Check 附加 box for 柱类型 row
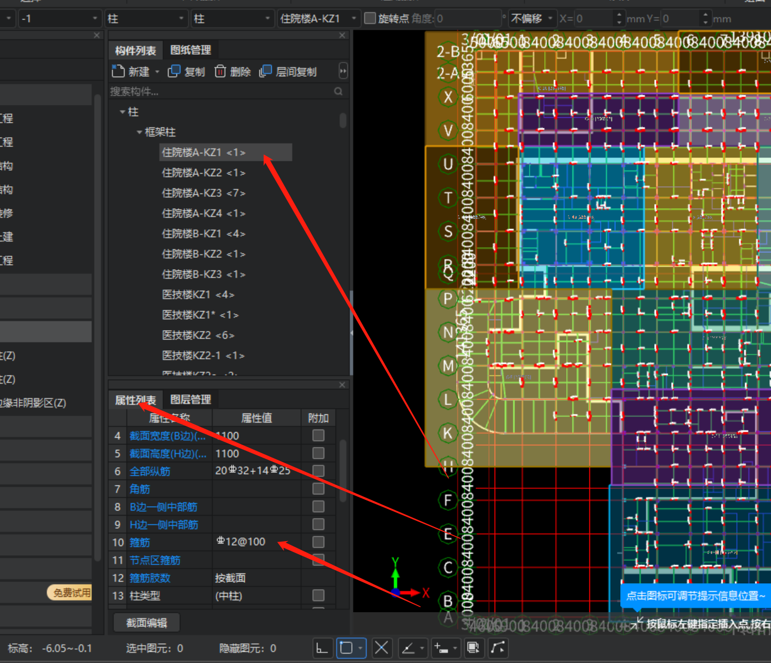771x663 pixels. pyautogui.click(x=318, y=595)
